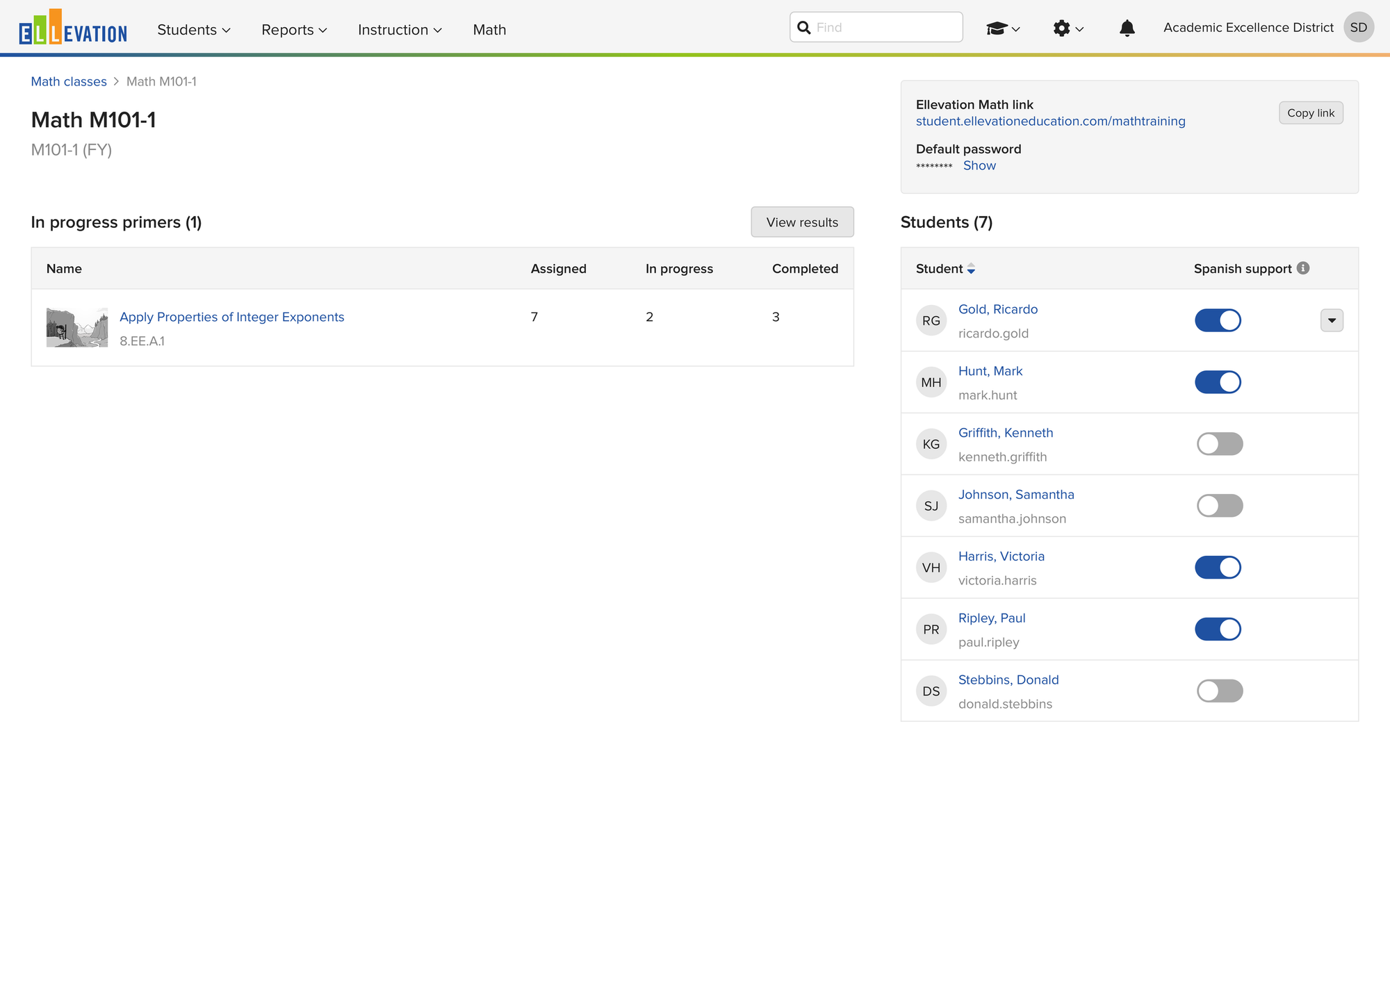1390x988 pixels.
Task: Expand the Reports menu
Action: (x=293, y=30)
